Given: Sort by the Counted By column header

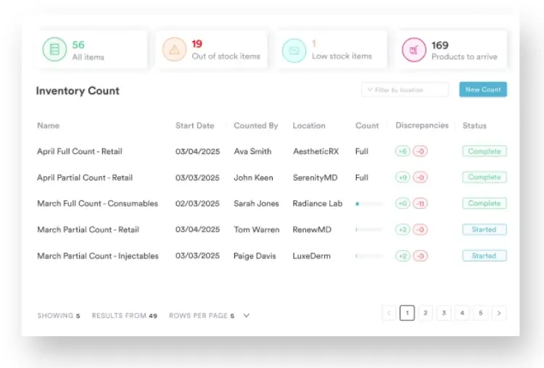Looking at the screenshot, I should [x=256, y=126].
